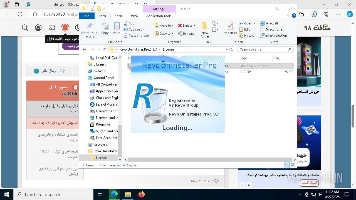Viewport: 356px width, 200px height.
Task: Click Edge profile avatar icon
Action: tap(6, 4)
